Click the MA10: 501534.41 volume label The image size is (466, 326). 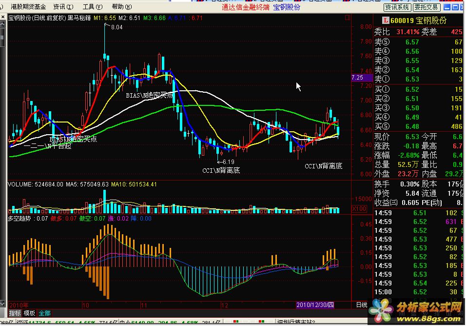point(134,184)
